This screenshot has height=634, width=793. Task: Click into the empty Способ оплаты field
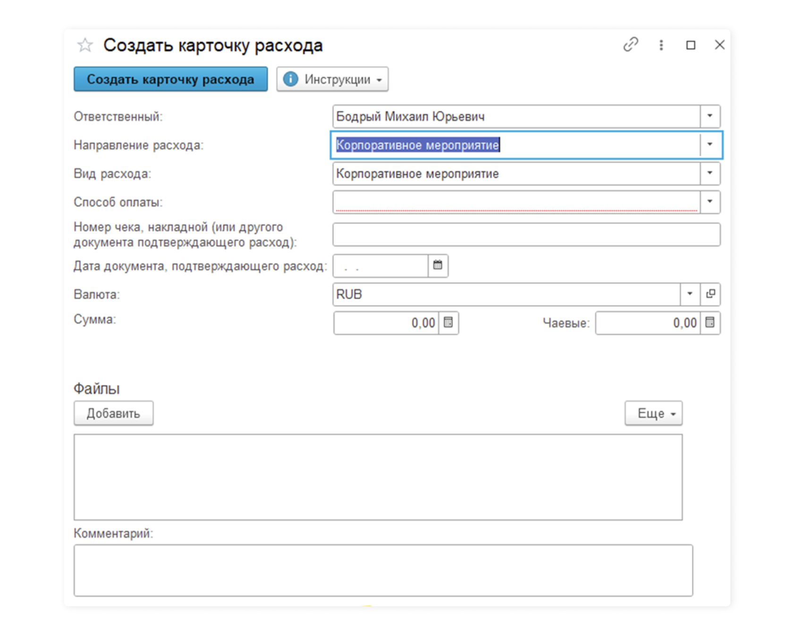tap(516, 202)
